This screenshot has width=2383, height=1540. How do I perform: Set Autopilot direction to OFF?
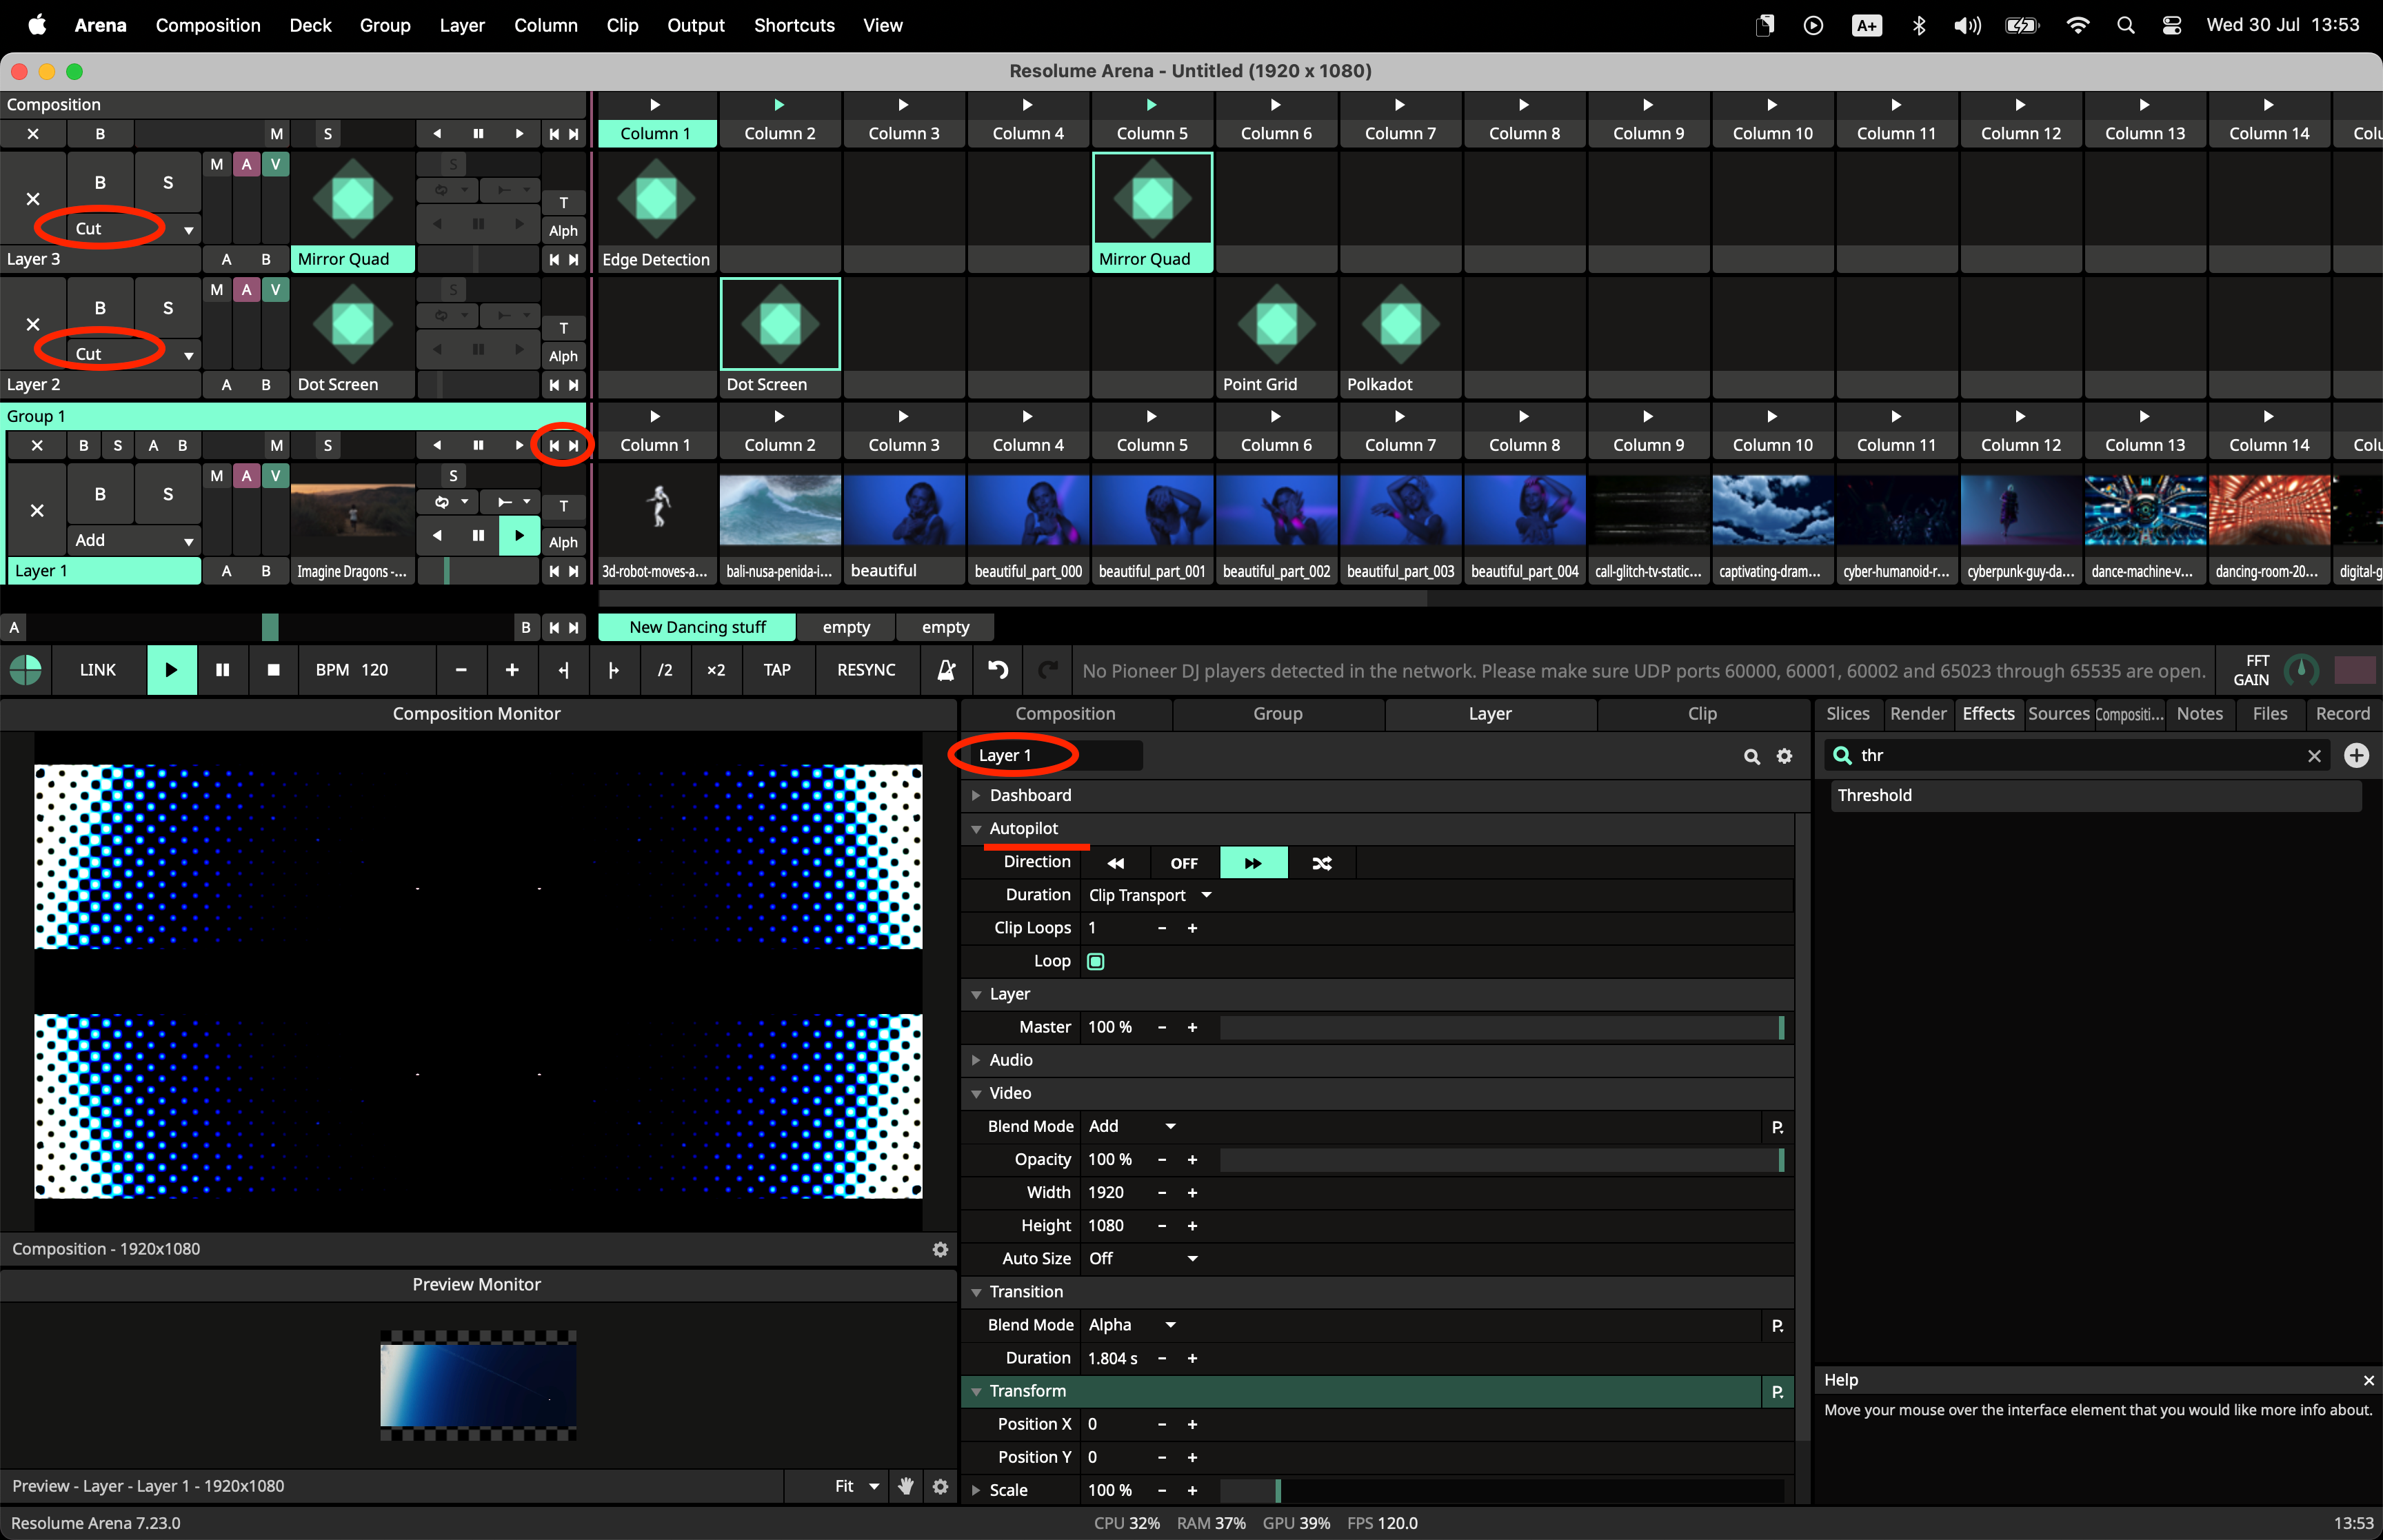(1184, 863)
